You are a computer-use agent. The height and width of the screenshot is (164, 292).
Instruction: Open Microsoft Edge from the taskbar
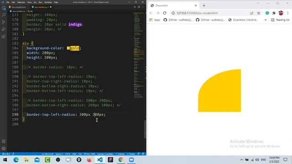[x=16, y=160]
